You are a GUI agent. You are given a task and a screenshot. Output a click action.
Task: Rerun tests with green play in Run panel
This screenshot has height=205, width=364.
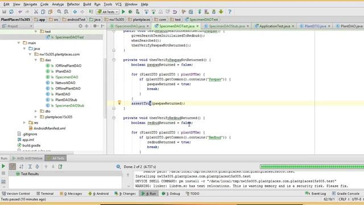tap(3, 166)
